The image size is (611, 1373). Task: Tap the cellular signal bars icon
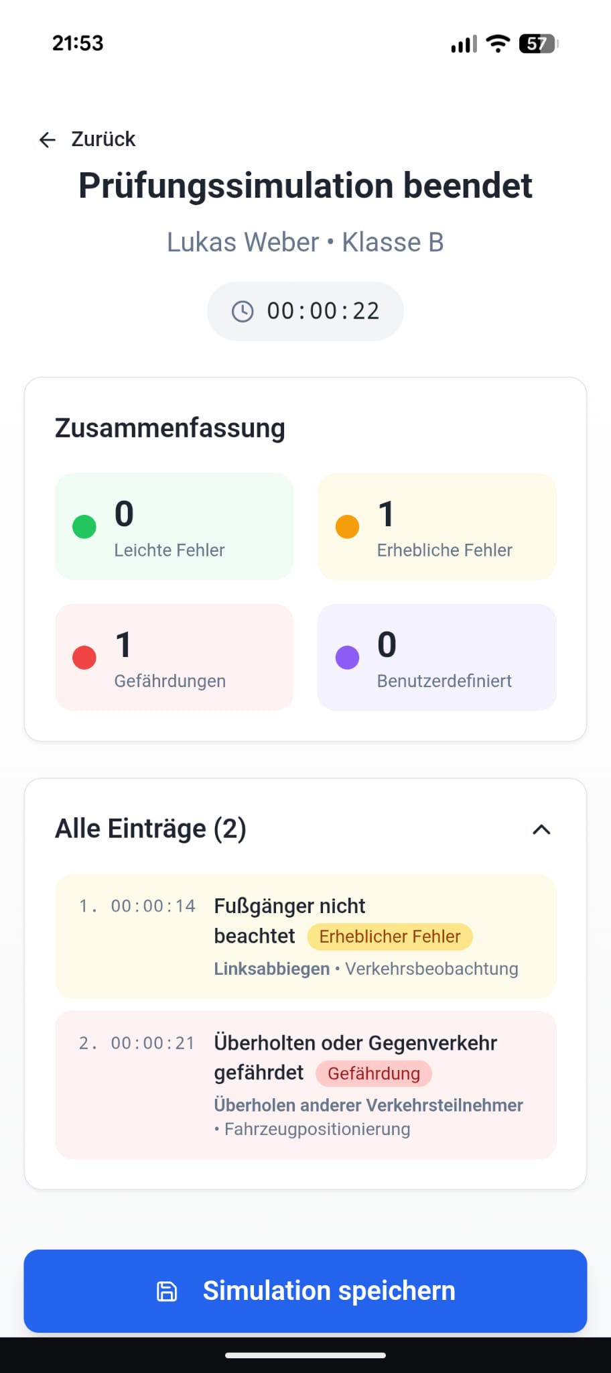(464, 44)
